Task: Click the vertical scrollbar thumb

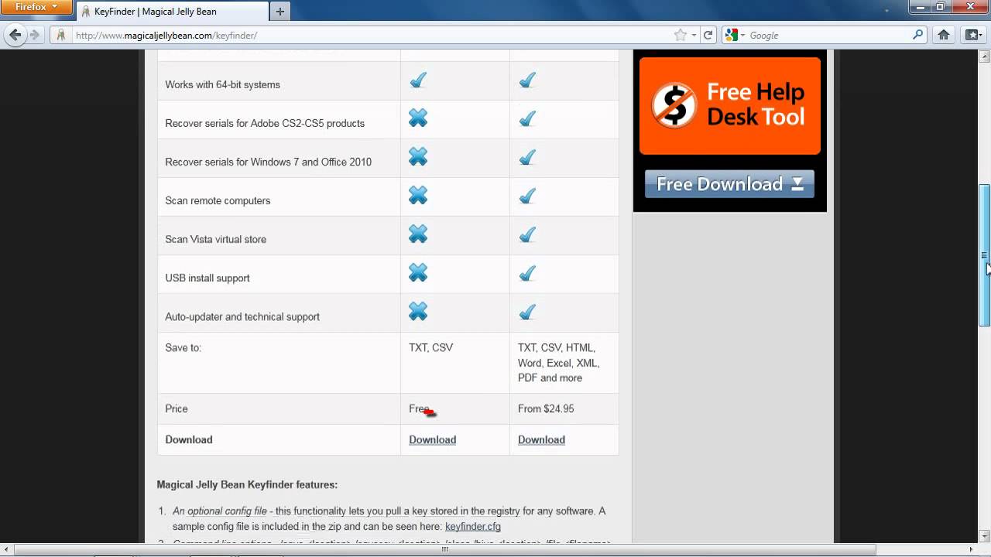Action: [985, 255]
